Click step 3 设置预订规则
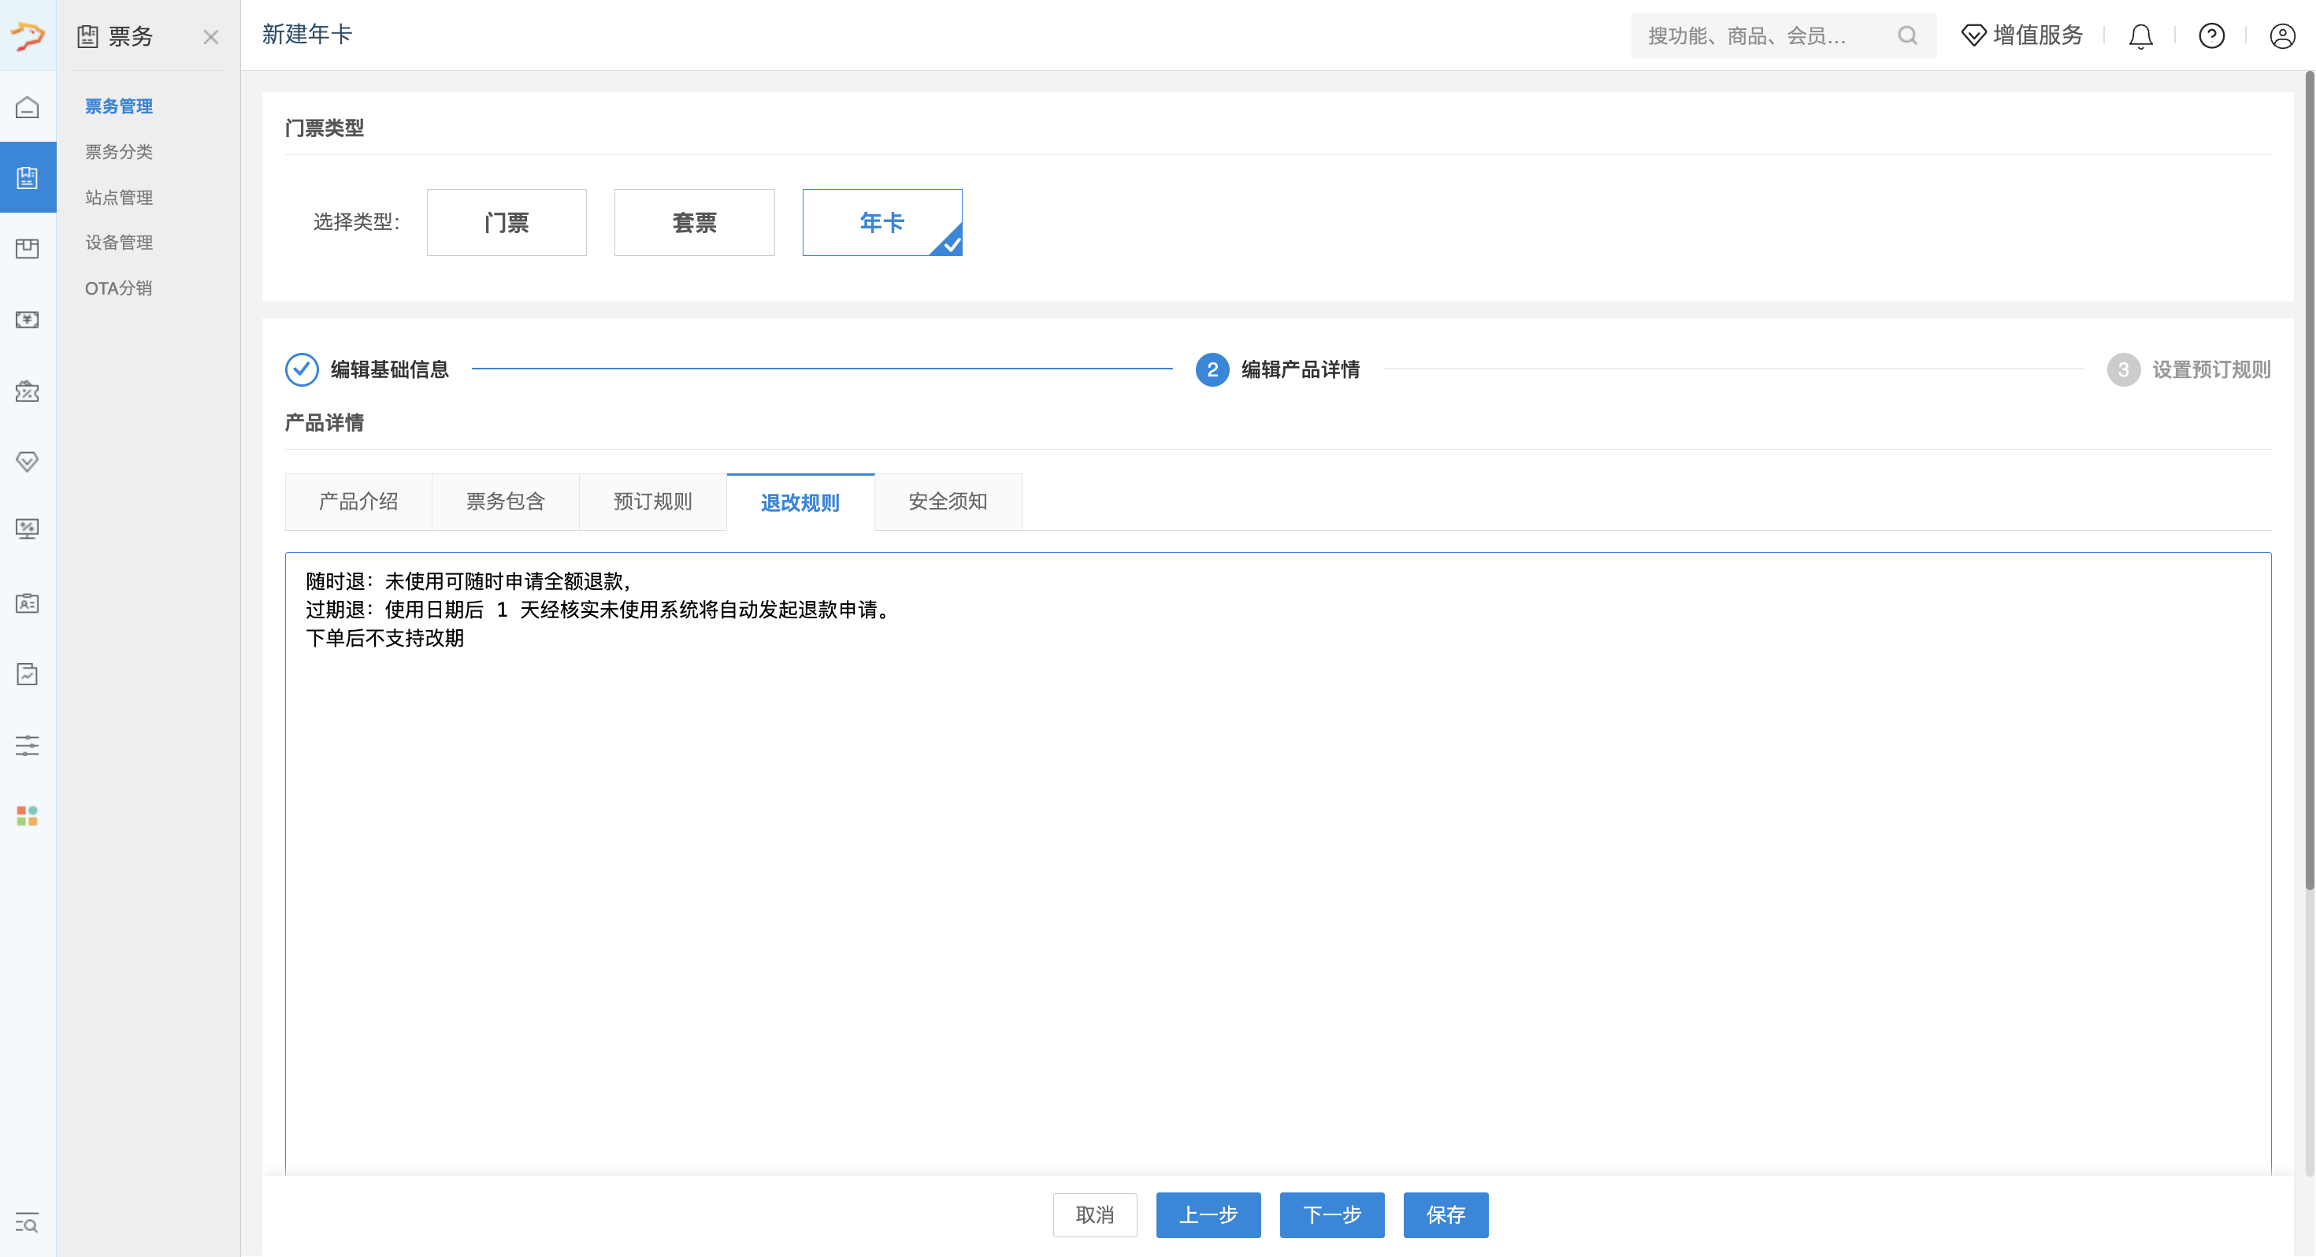Image resolution: width=2316 pixels, height=1257 pixels. (2188, 369)
